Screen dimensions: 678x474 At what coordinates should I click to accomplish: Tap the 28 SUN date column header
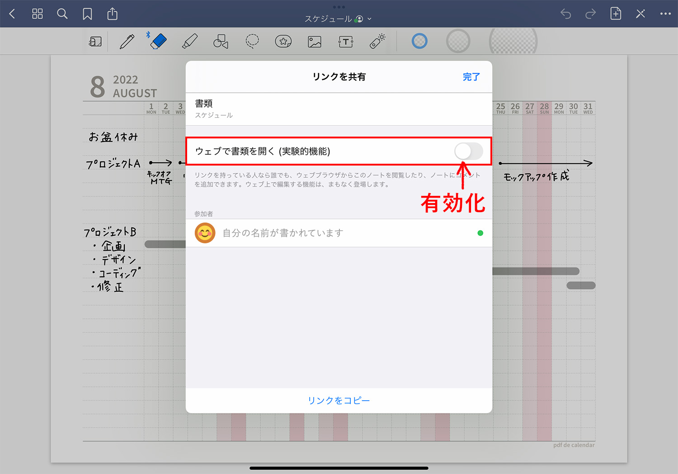click(544, 109)
